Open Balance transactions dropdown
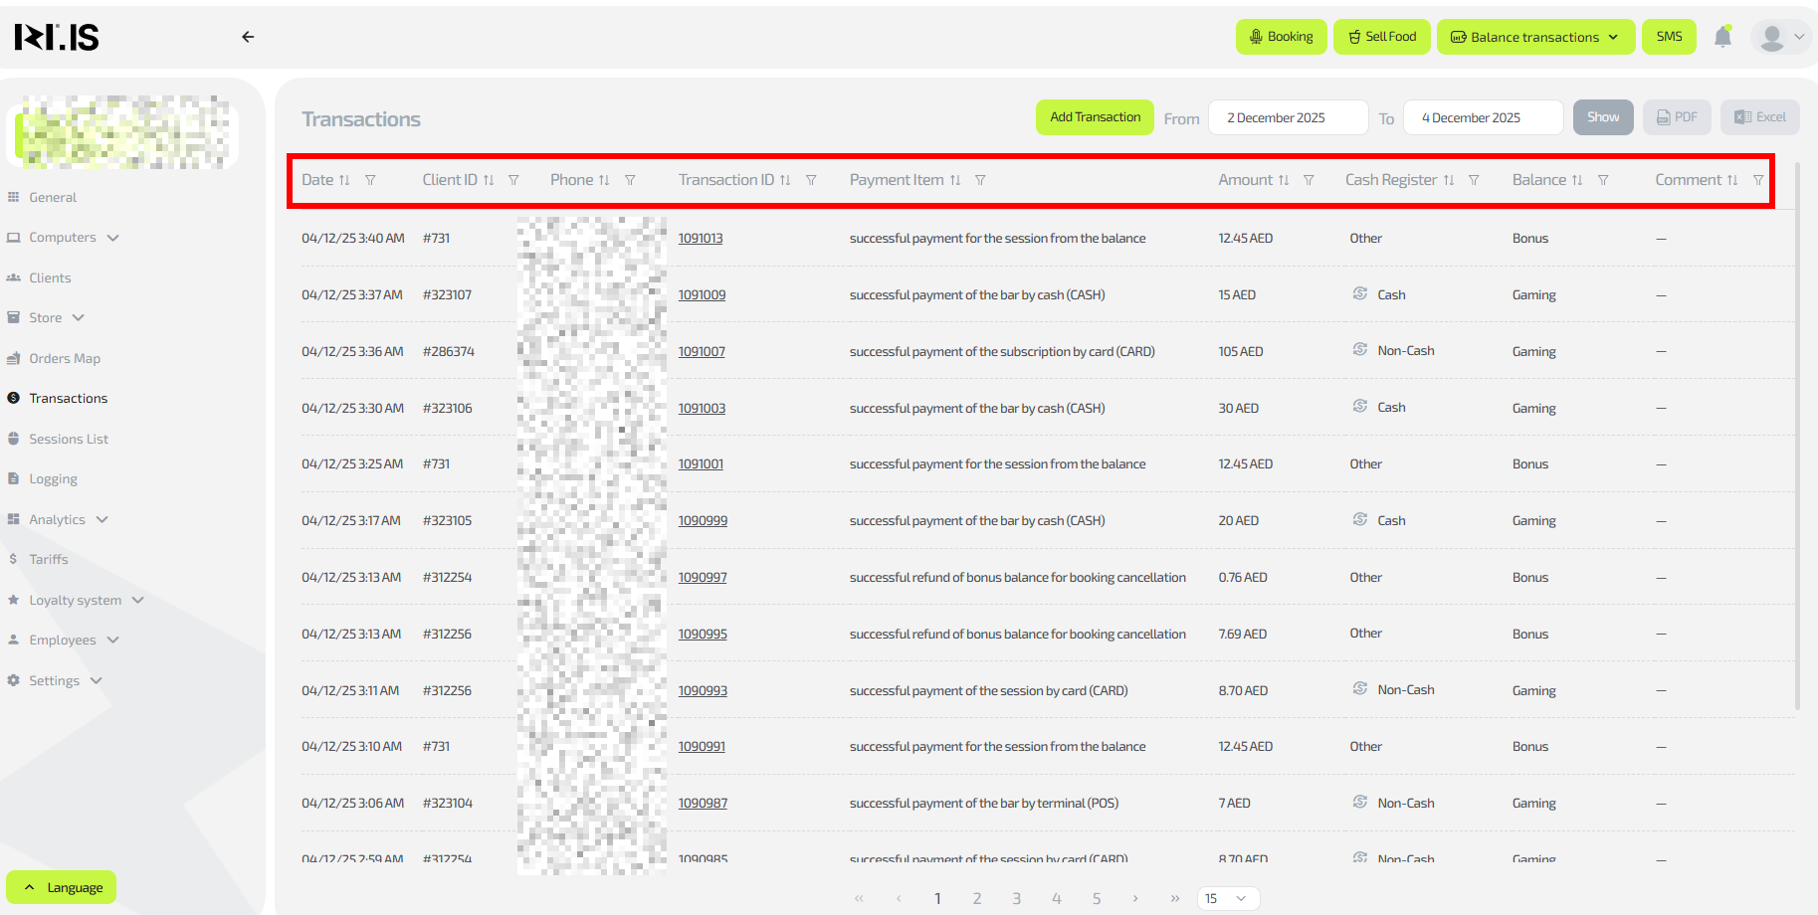 pos(1534,37)
